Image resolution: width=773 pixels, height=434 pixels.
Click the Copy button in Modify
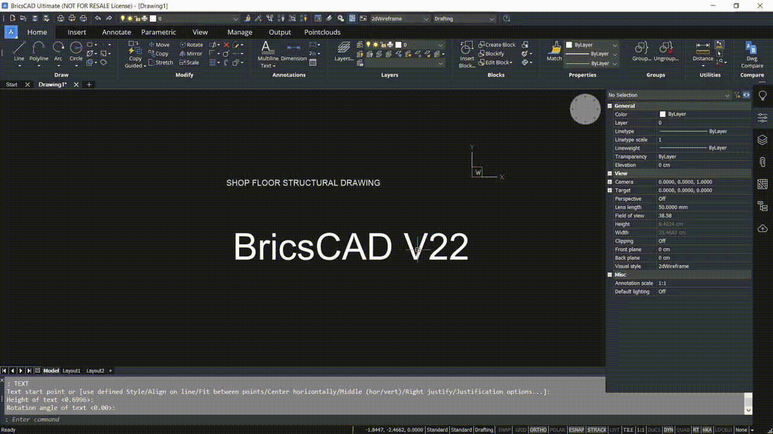coord(159,54)
